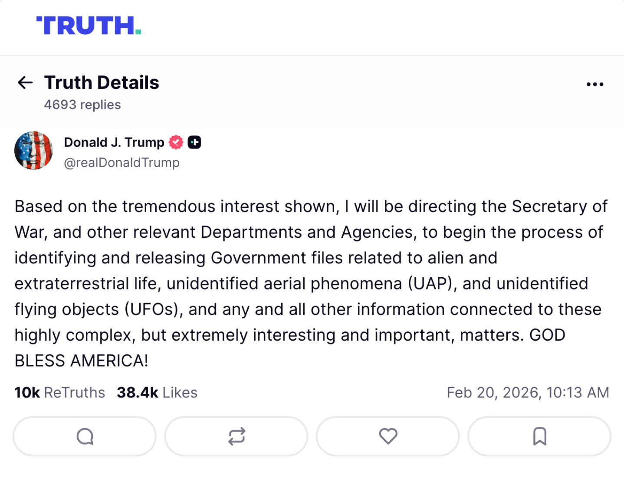Go back using the left arrow
Image resolution: width=624 pixels, height=479 pixels.
[25, 82]
